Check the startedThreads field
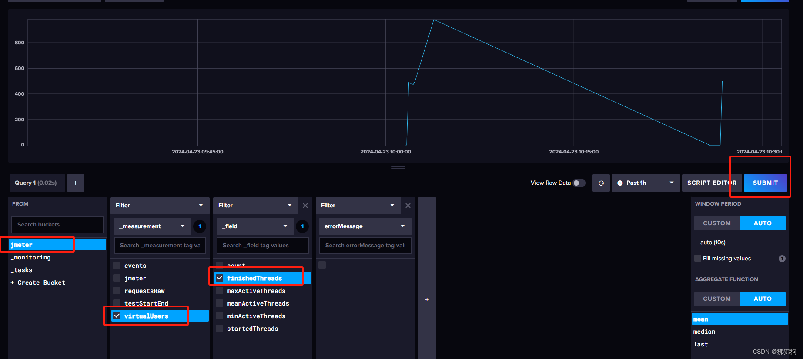The image size is (803, 359). tap(220, 329)
